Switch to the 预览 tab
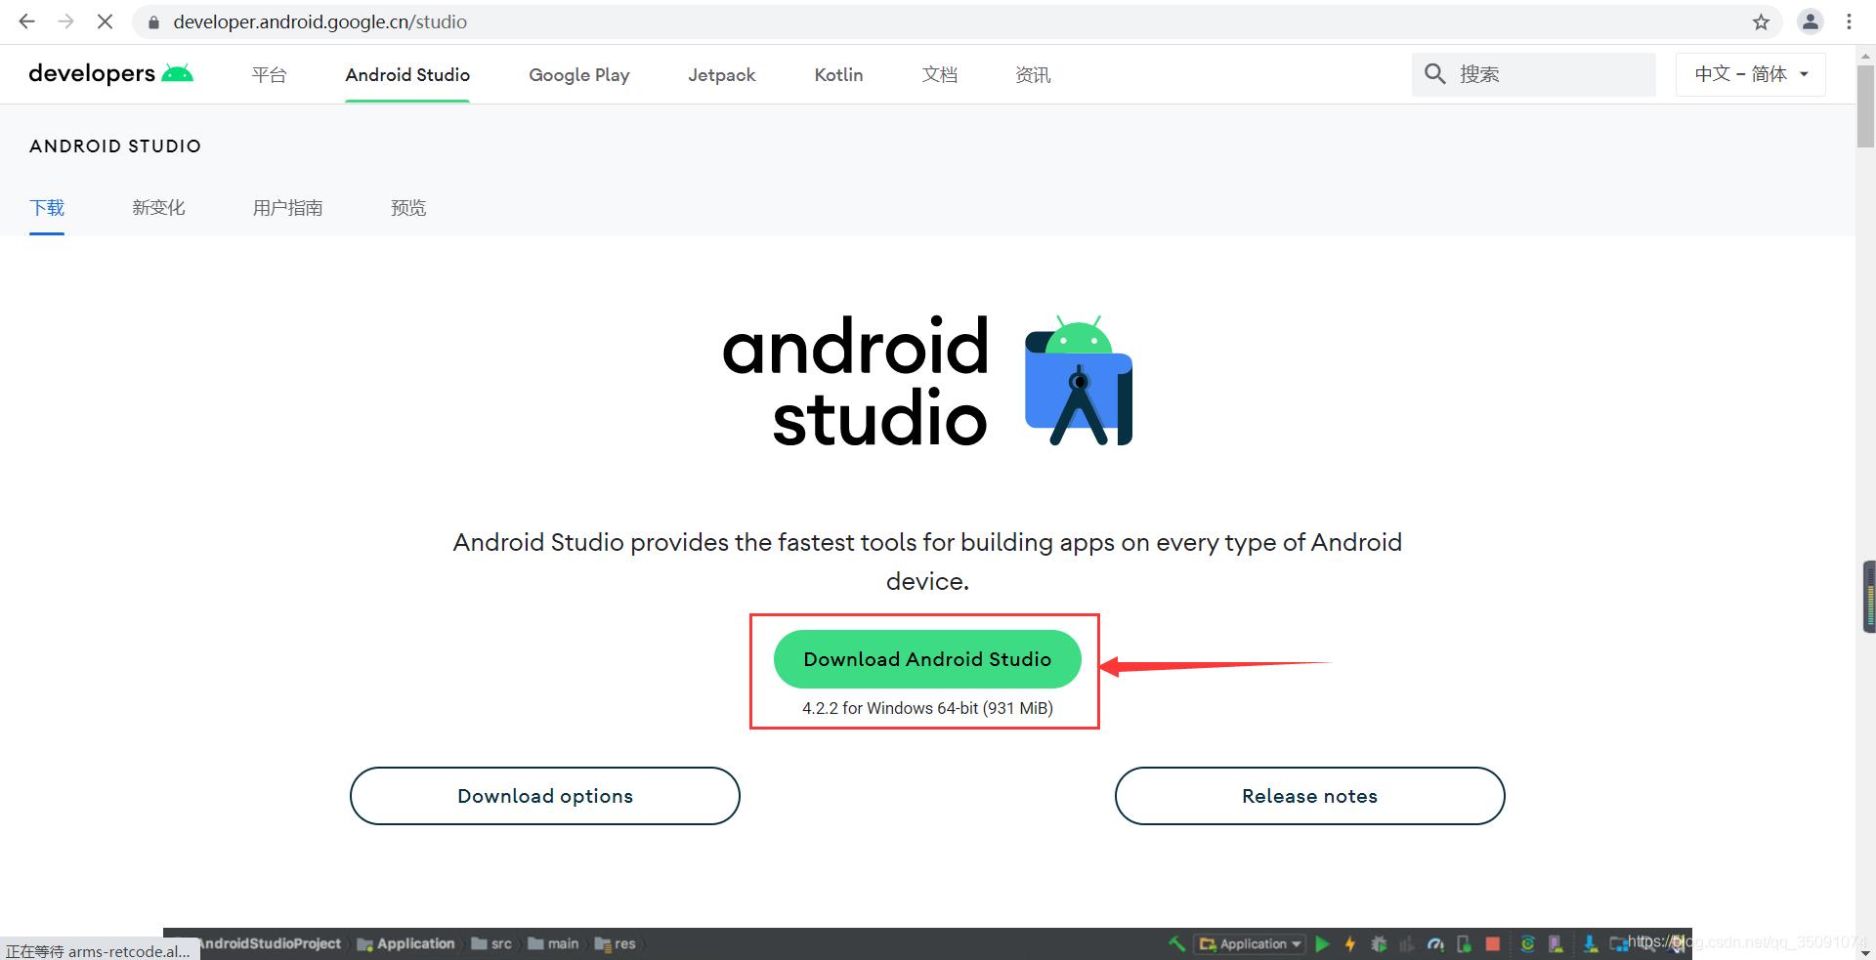This screenshot has height=960, width=1876. (x=408, y=207)
